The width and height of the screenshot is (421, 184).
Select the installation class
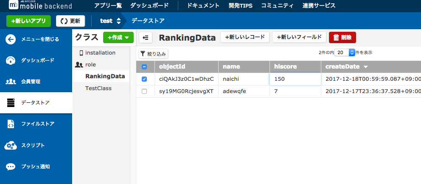(x=101, y=53)
